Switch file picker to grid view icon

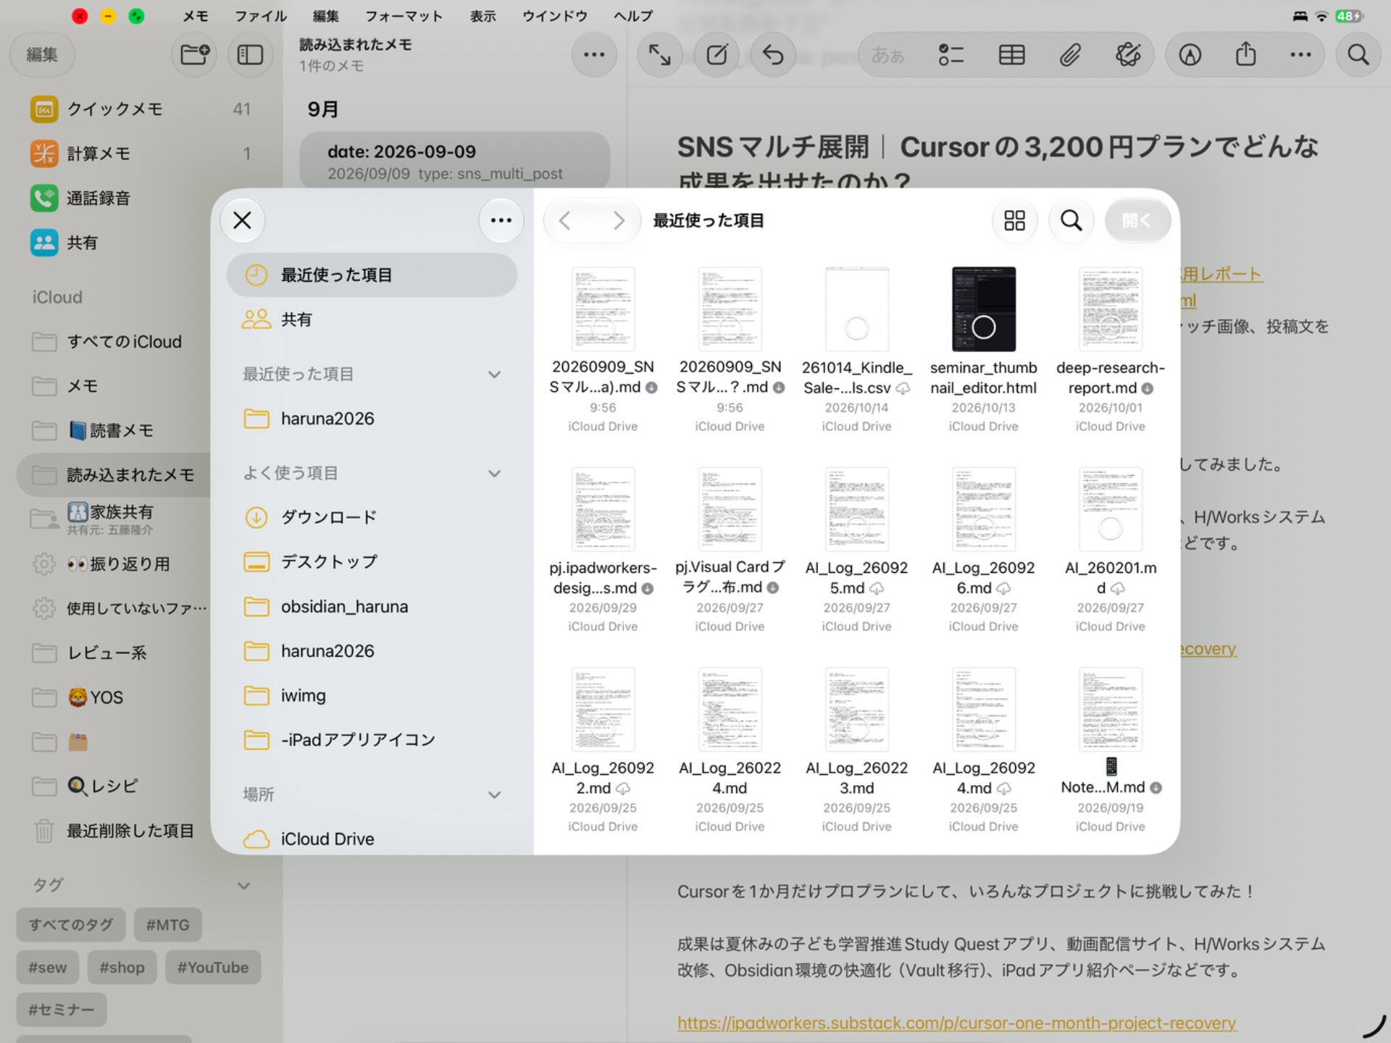1014,220
